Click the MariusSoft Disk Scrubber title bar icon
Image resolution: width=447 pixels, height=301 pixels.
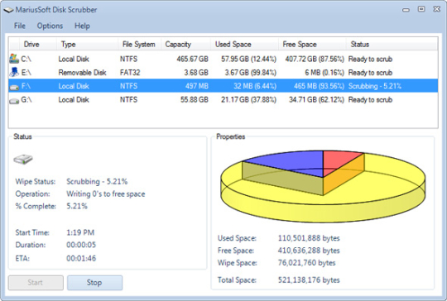8,10
